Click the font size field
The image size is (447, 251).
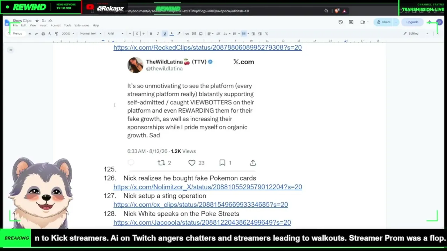[137, 34]
